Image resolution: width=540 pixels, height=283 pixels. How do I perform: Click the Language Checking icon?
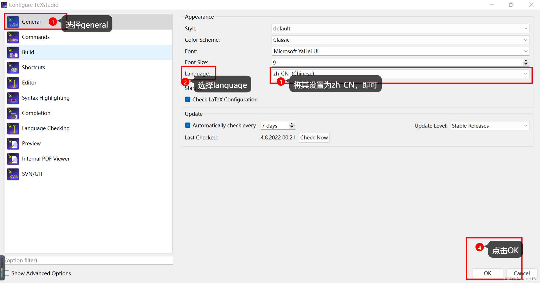tap(13, 128)
